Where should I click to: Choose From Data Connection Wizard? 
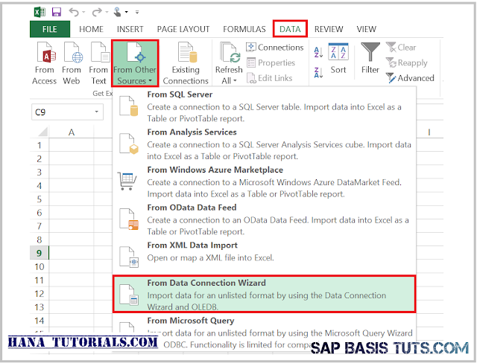(x=264, y=294)
